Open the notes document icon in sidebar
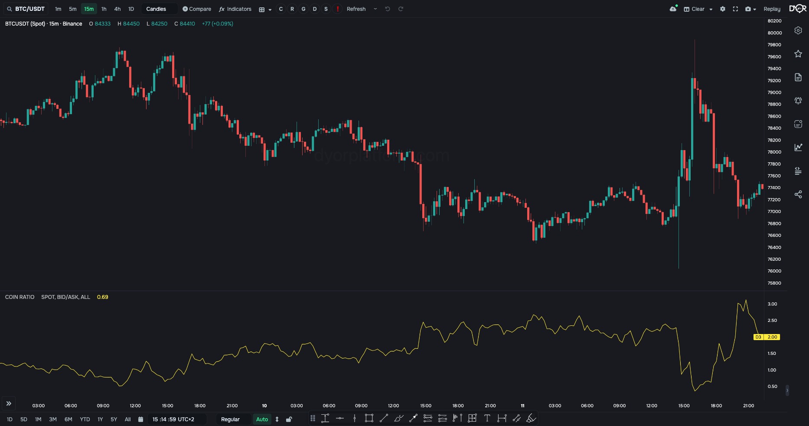809x426 pixels. (798, 77)
